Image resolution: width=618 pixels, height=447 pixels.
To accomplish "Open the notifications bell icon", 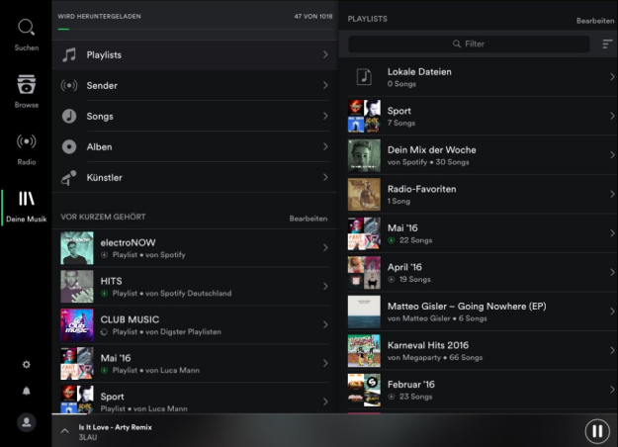I will click(27, 391).
